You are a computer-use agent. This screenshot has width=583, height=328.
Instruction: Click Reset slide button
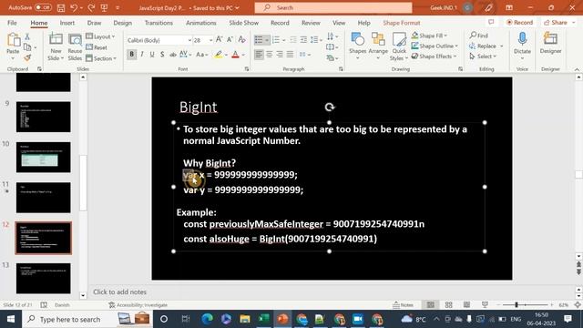(97, 47)
